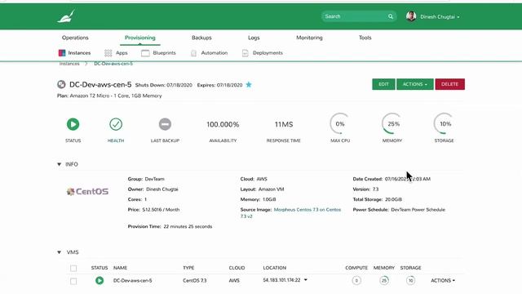This screenshot has height=294, width=522.
Task: Click VM row storage gauge 10
Action: tap(410, 281)
